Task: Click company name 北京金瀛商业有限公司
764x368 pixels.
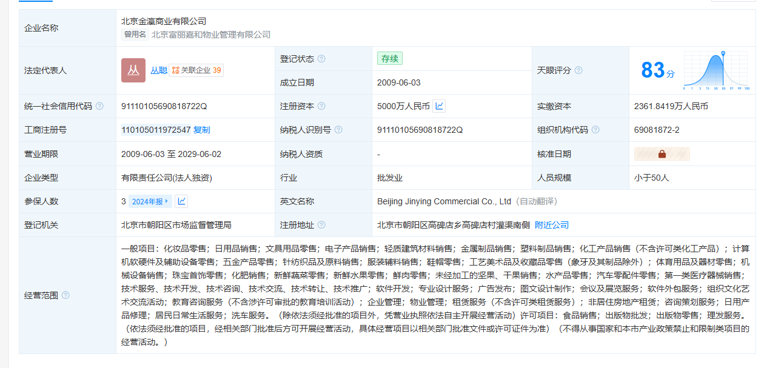Action: [164, 21]
